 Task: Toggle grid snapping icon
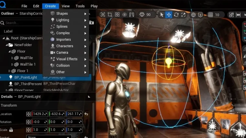pyautogui.click(x=210, y=15)
